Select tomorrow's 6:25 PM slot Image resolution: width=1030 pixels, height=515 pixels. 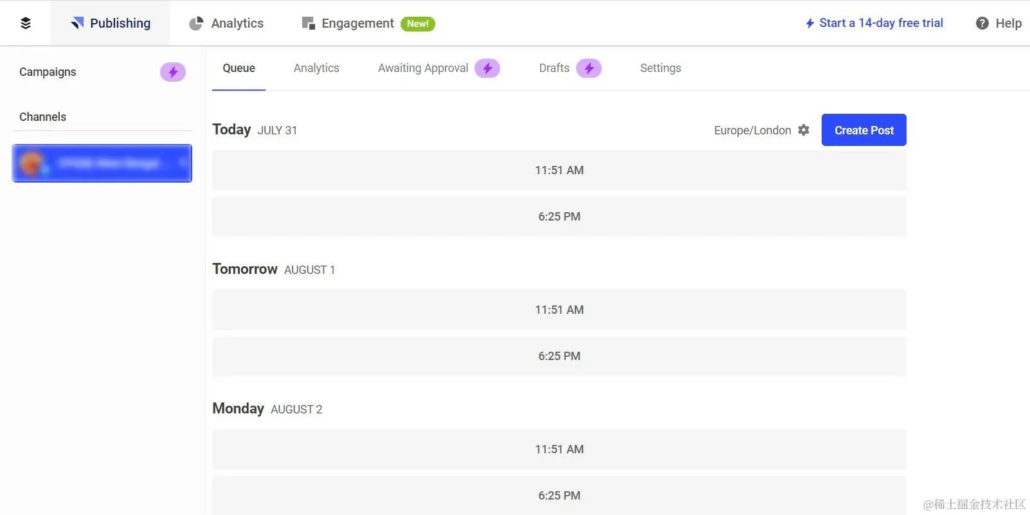[x=559, y=356]
